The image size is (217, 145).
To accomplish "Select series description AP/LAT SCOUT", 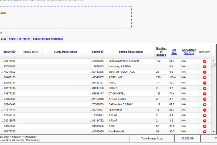I will pos(117,99).
